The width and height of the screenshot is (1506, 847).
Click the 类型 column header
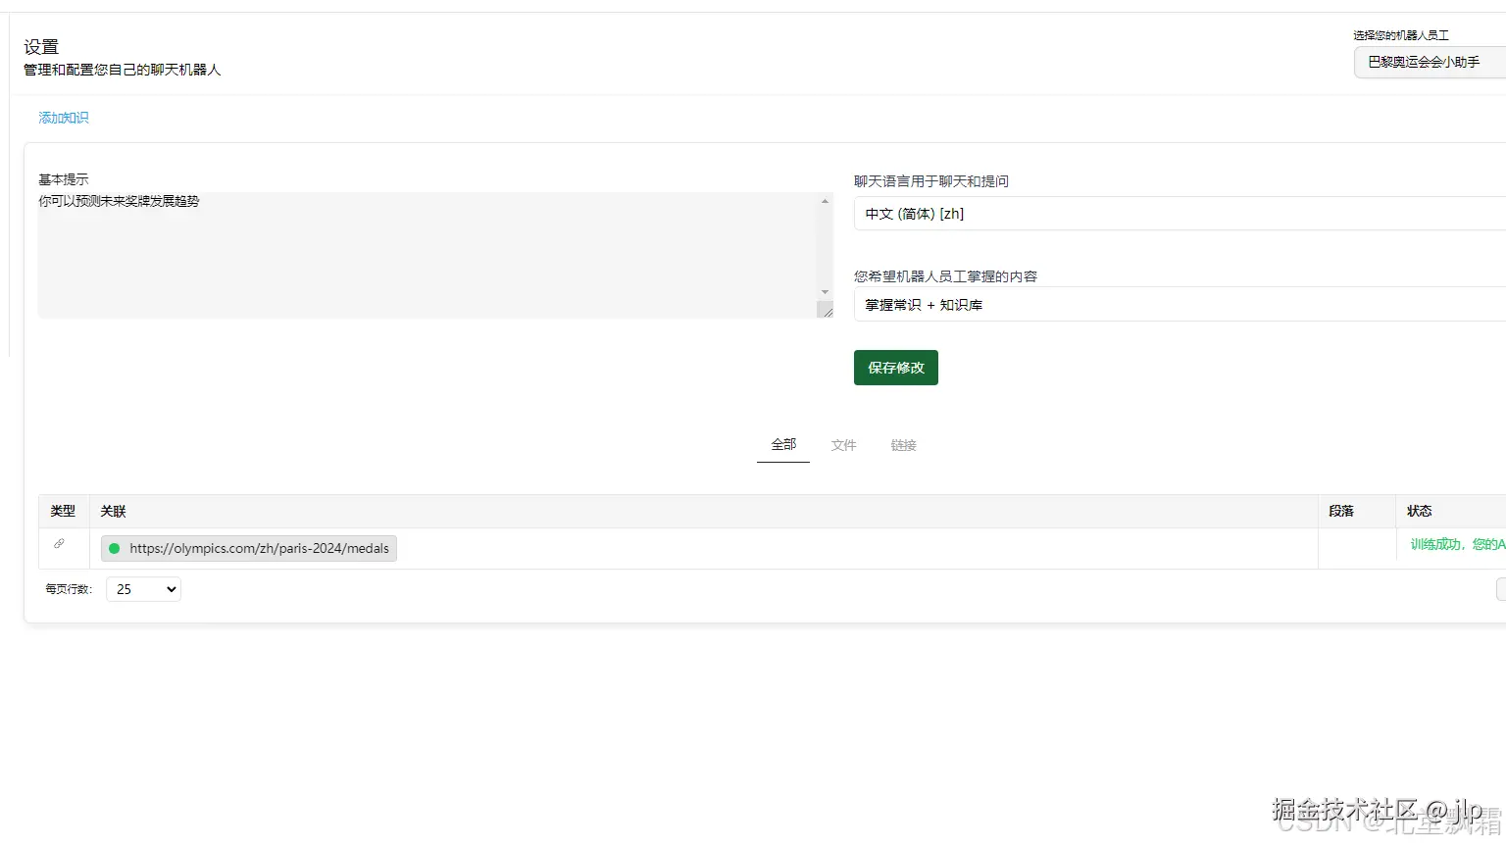pyautogui.click(x=63, y=511)
